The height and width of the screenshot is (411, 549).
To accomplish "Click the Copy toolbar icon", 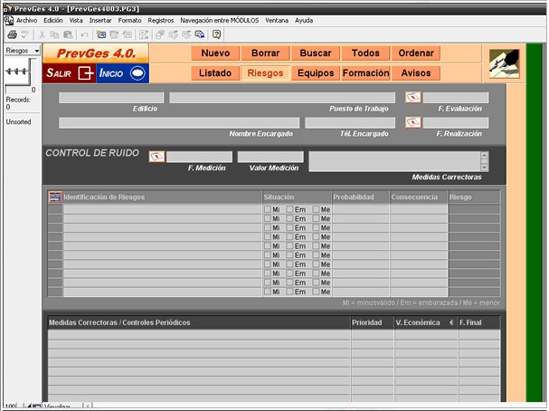I will (54, 34).
